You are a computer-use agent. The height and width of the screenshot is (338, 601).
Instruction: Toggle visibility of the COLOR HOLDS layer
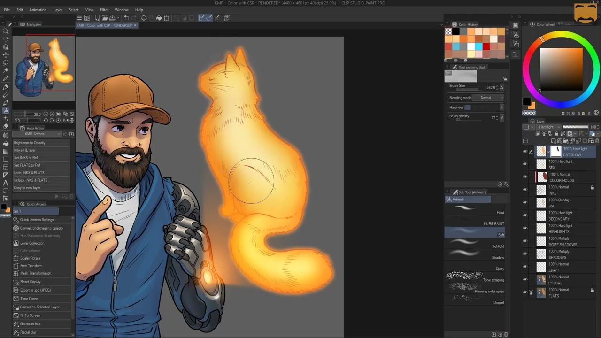click(x=525, y=177)
